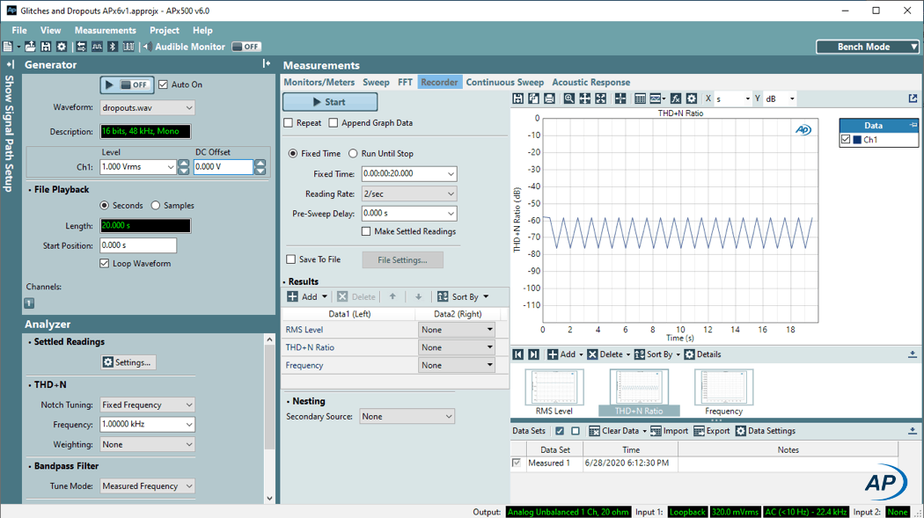The width and height of the screenshot is (924, 518).
Task: Open project settings gear in the top toolbar
Action: (62, 47)
